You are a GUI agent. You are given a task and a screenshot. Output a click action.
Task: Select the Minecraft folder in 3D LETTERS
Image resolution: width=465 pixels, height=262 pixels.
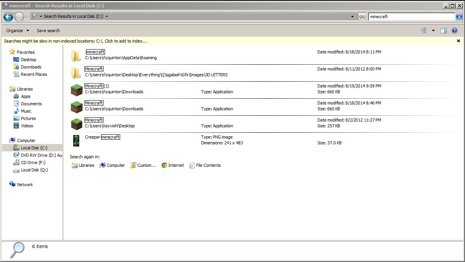[x=263, y=72]
